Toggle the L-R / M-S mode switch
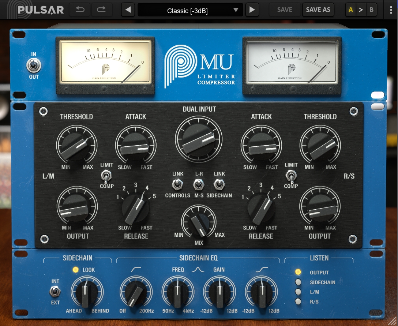 [x=199, y=184]
